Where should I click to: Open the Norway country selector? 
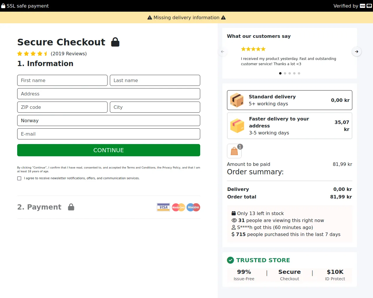(x=109, y=120)
